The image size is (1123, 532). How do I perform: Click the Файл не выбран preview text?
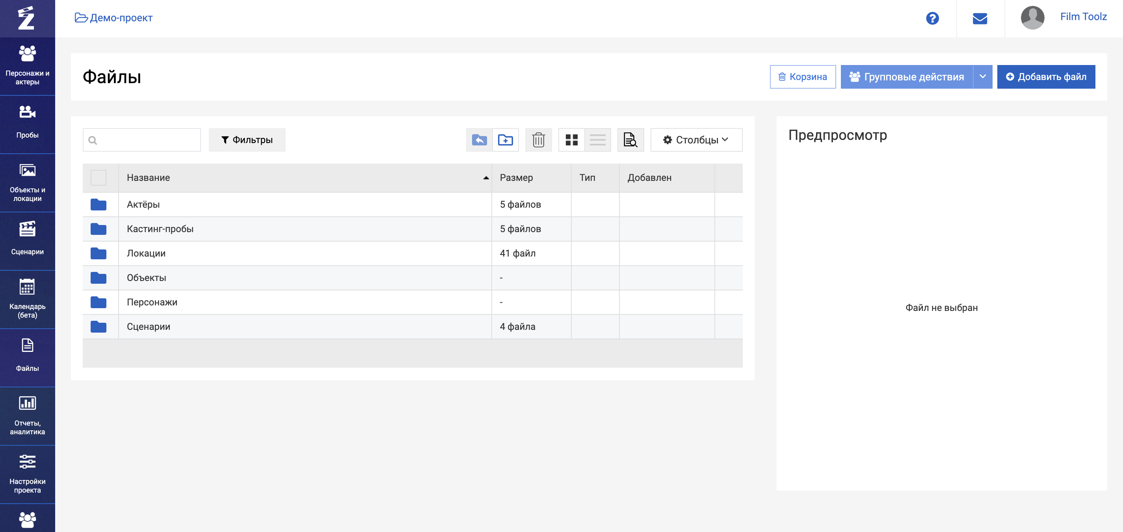click(941, 308)
